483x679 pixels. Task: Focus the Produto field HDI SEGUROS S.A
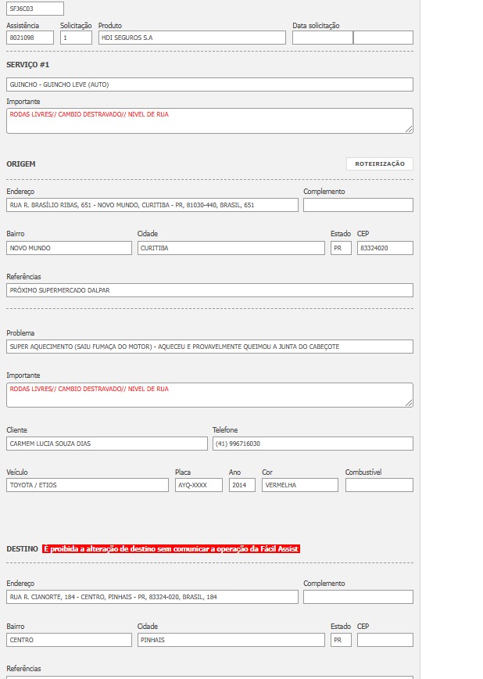click(192, 38)
